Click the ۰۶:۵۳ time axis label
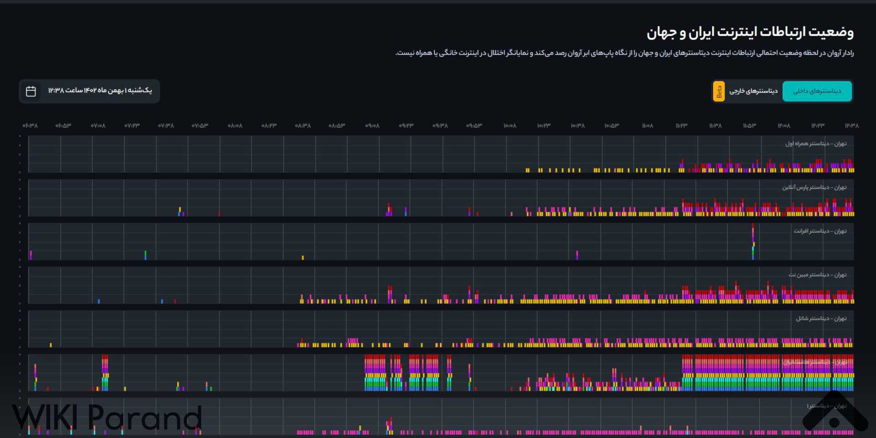The image size is (876, 438). tap(63, 125)
